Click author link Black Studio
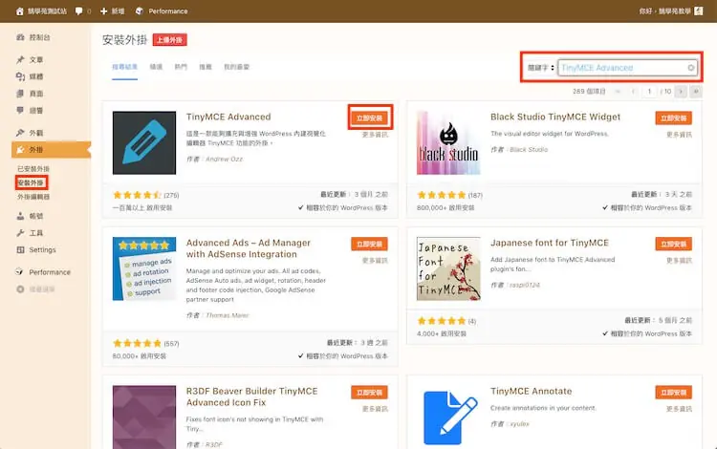The height and width of the screenshot is (449, 717). pos(529,149)
